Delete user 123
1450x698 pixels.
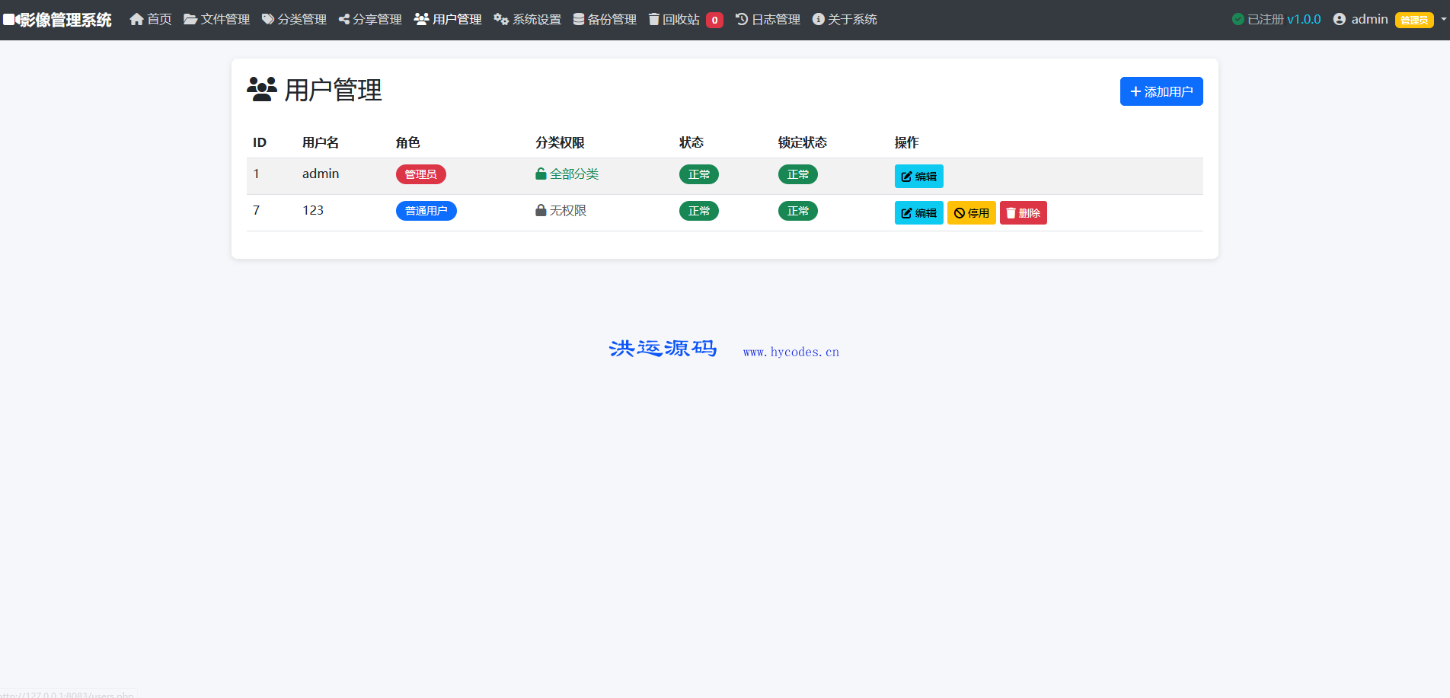pos(1024,213)
